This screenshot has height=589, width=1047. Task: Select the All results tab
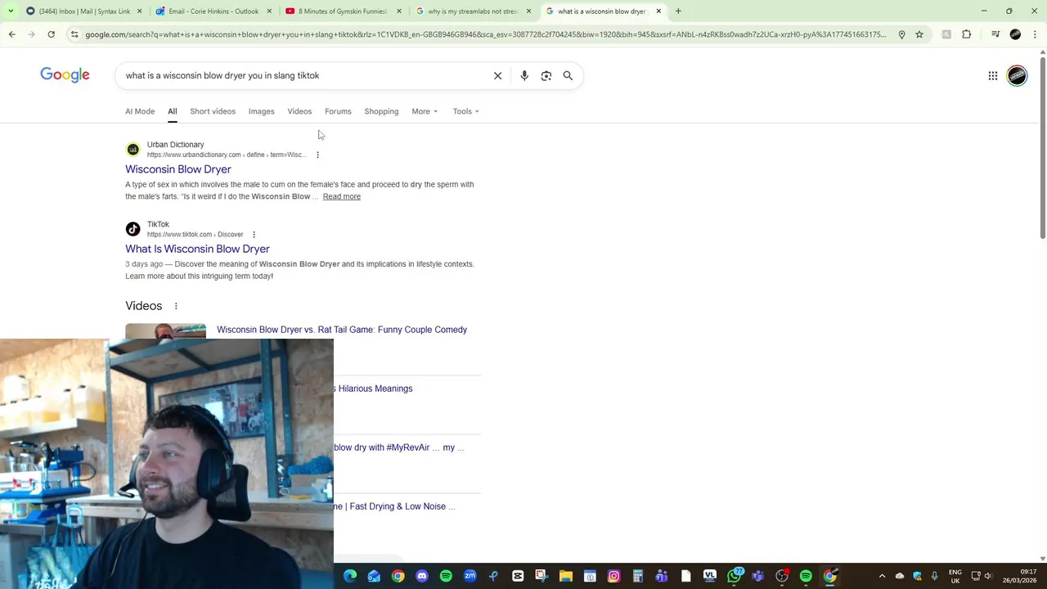(173, 111)
